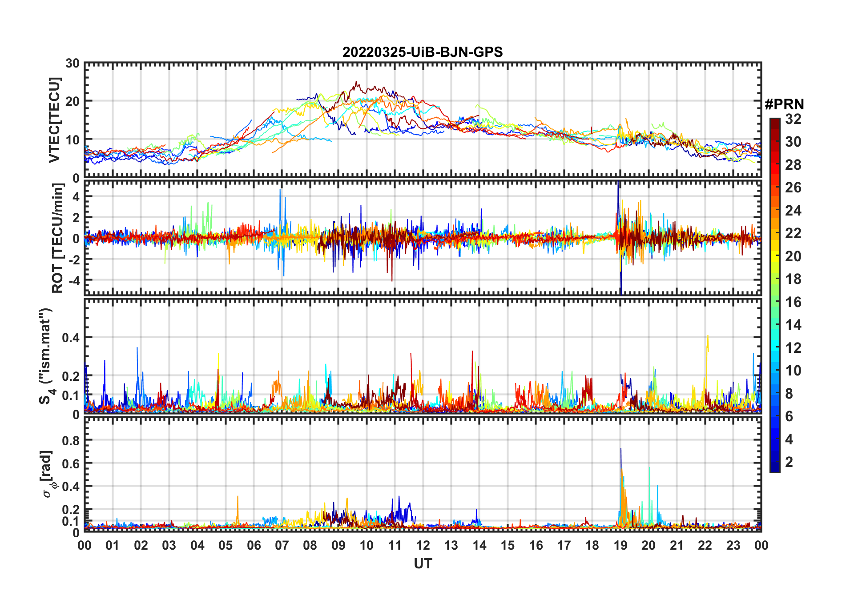This screenshot has width=846, height=591.
Task: Select colorbar tick label "32"
Action: [793, 119]
